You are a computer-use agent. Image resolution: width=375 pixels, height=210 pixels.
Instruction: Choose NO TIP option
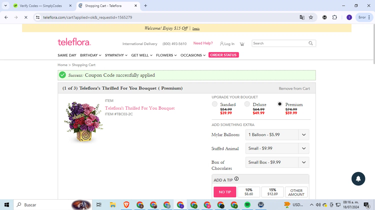click(225, 192)
